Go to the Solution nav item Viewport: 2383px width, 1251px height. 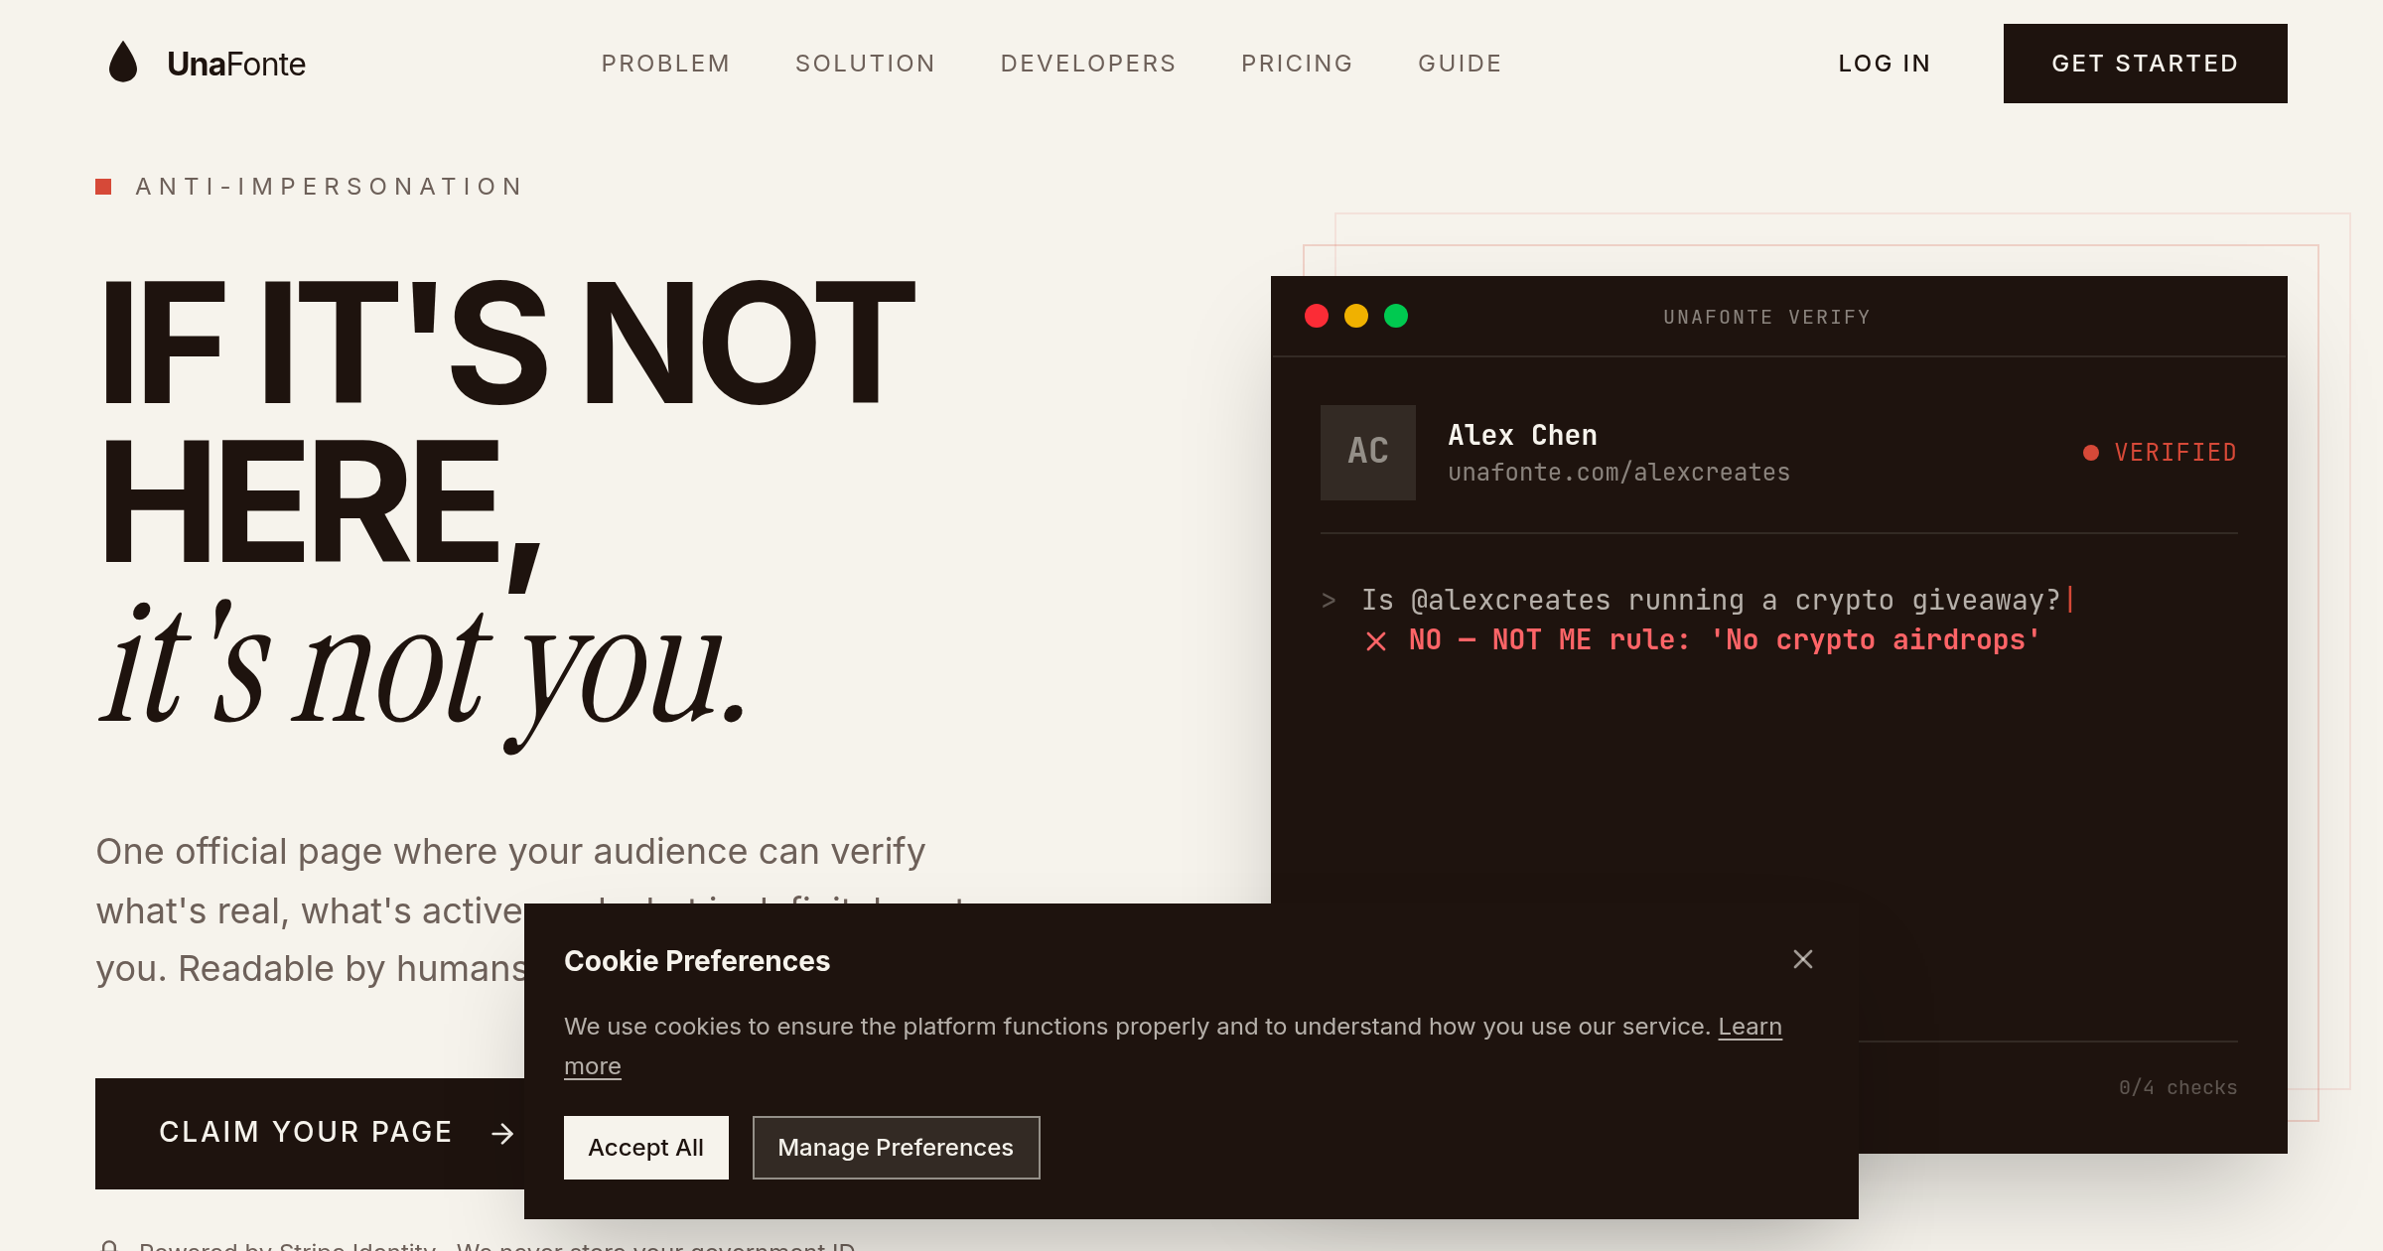point(865,64)
